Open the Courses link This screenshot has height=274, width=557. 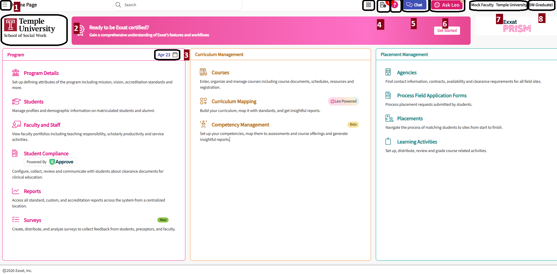click(220, 72)
